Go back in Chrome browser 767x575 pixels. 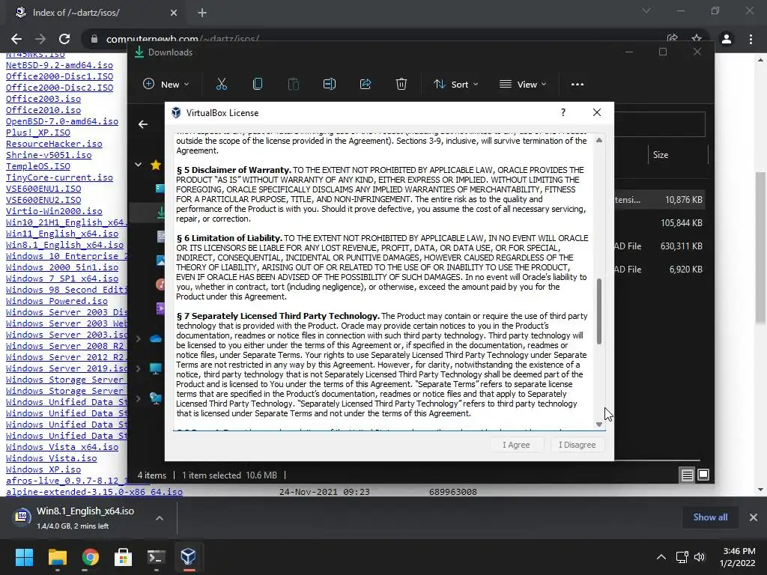coord(16,39)
